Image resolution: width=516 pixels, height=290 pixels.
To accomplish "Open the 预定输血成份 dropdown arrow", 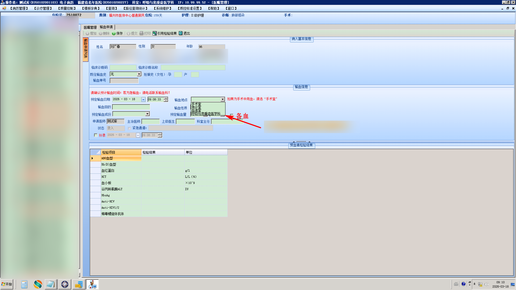I will click(147, 114).
